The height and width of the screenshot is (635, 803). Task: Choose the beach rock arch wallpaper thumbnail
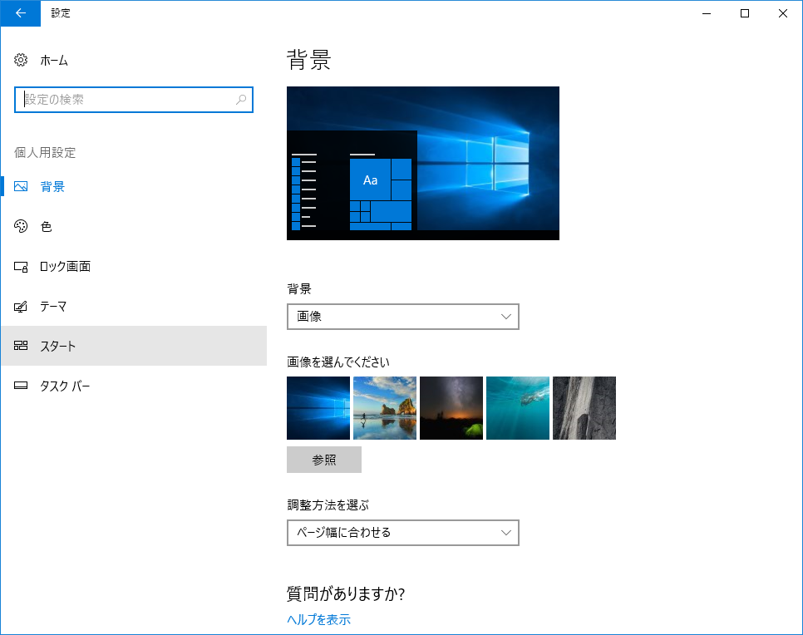coord(385,408)
